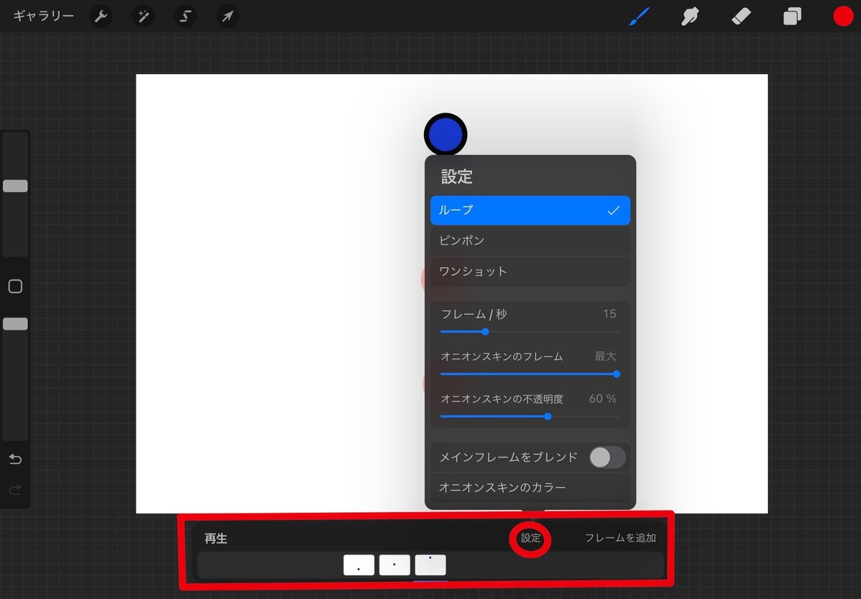The width and height of the screenshot is (861, 599).
Task: Toggle メインフレームをブレンド switch
Action: tap(607, 457)
